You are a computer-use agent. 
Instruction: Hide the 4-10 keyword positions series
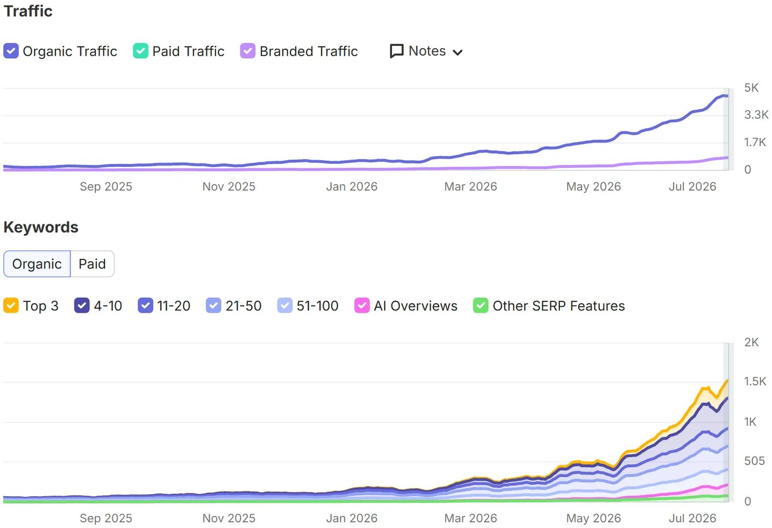[81, 306]
